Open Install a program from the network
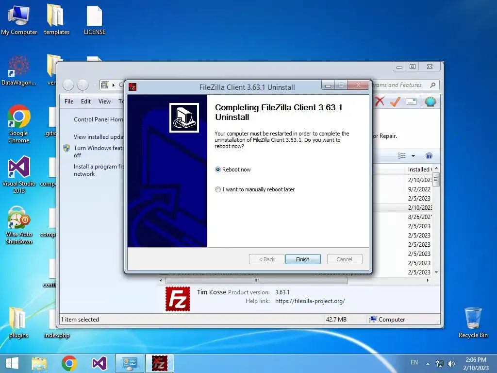 (99, 170)
